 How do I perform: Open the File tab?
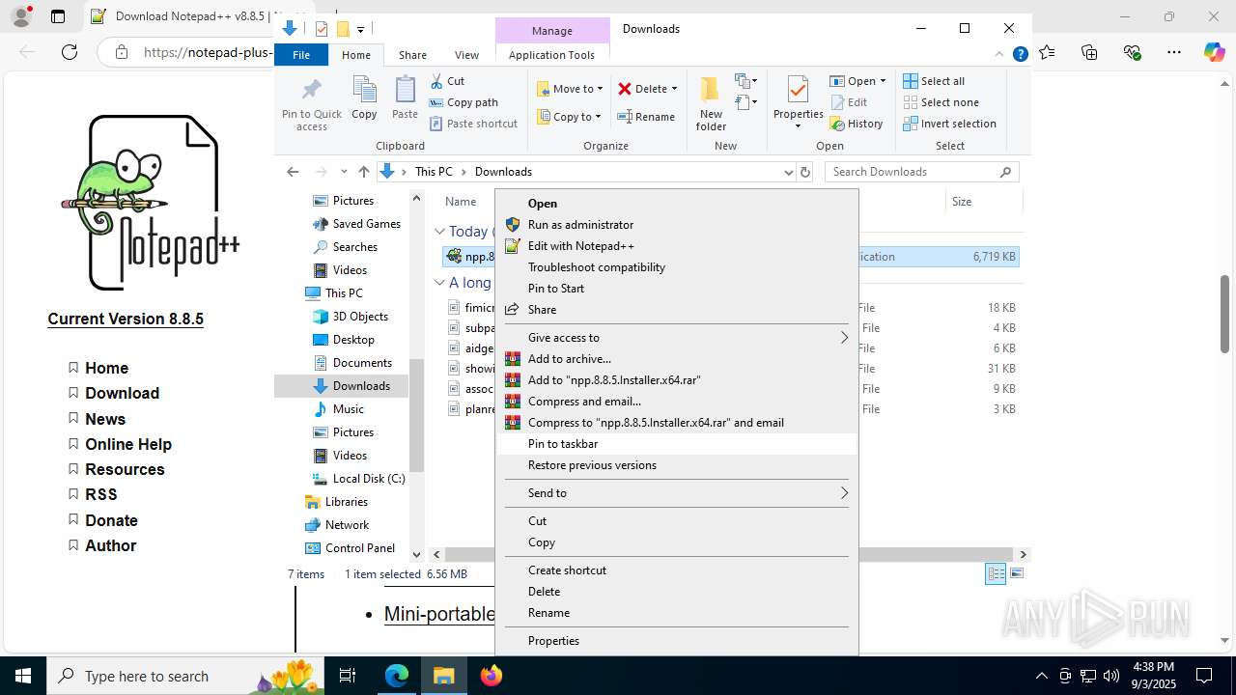pyautogui.click(x=301, y=55)
